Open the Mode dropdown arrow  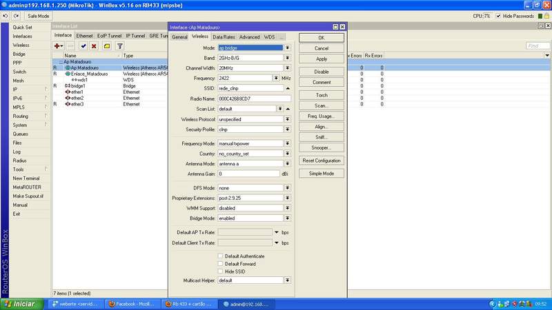click(288, 48)
